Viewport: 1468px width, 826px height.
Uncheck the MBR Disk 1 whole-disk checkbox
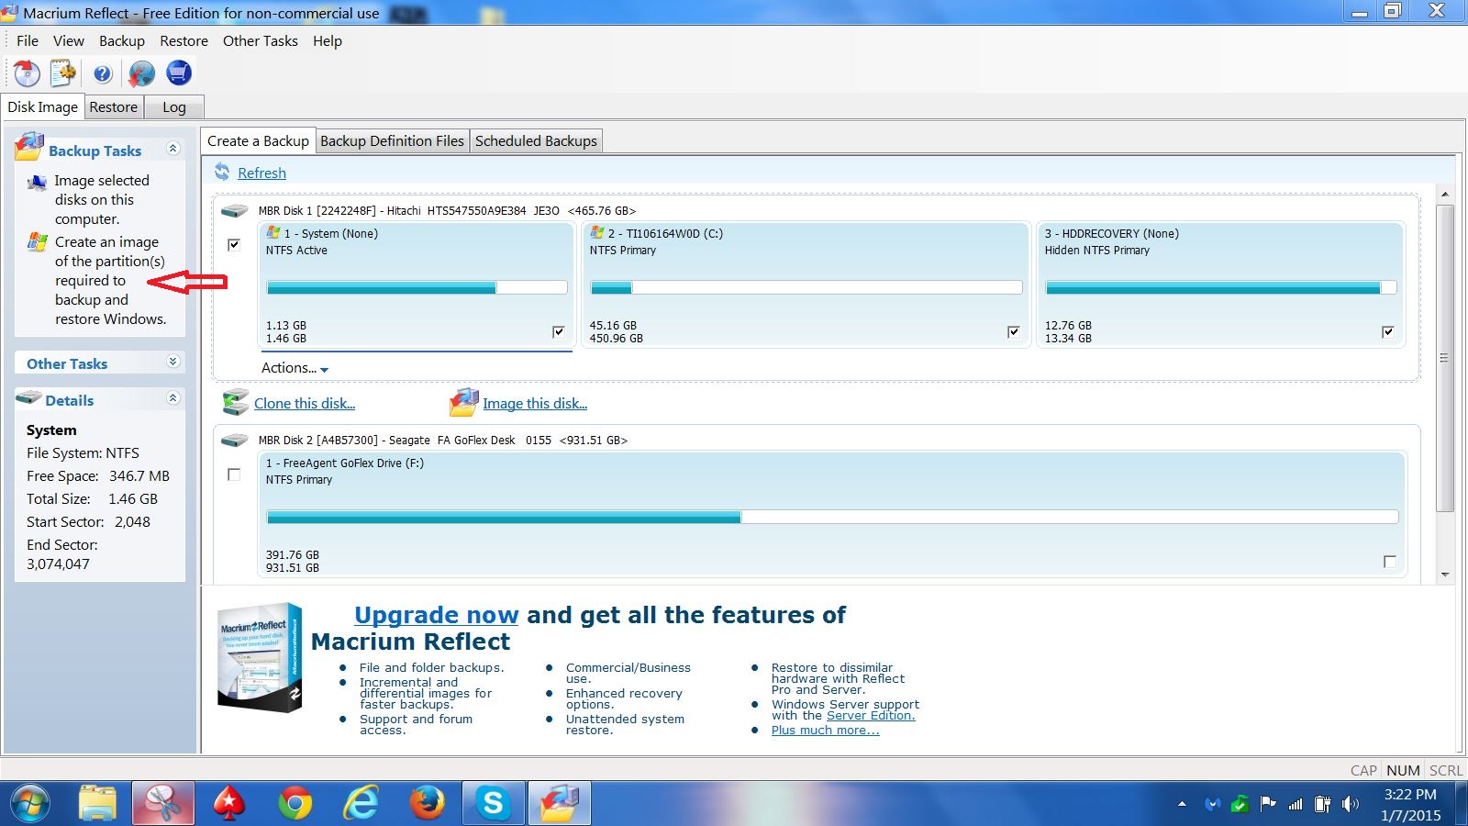point(234,245)
